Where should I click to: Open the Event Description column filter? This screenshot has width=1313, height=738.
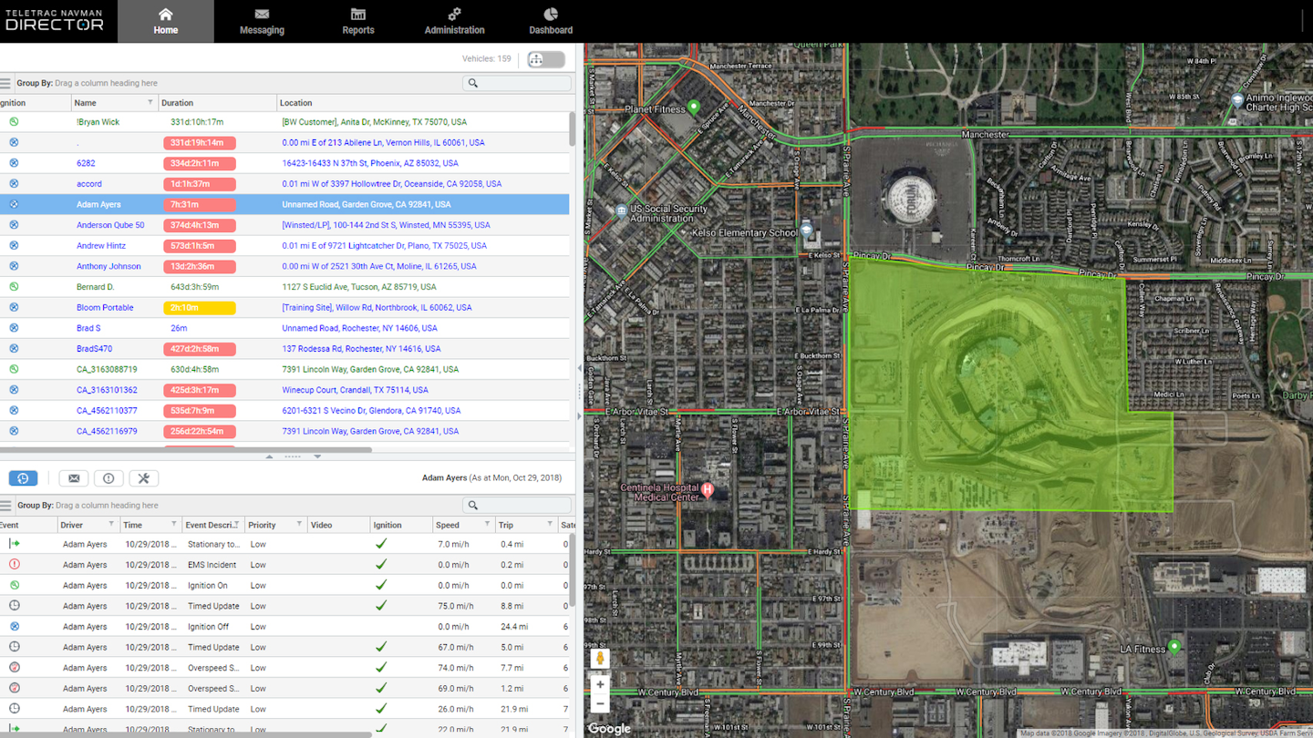[x=237, y=525]
